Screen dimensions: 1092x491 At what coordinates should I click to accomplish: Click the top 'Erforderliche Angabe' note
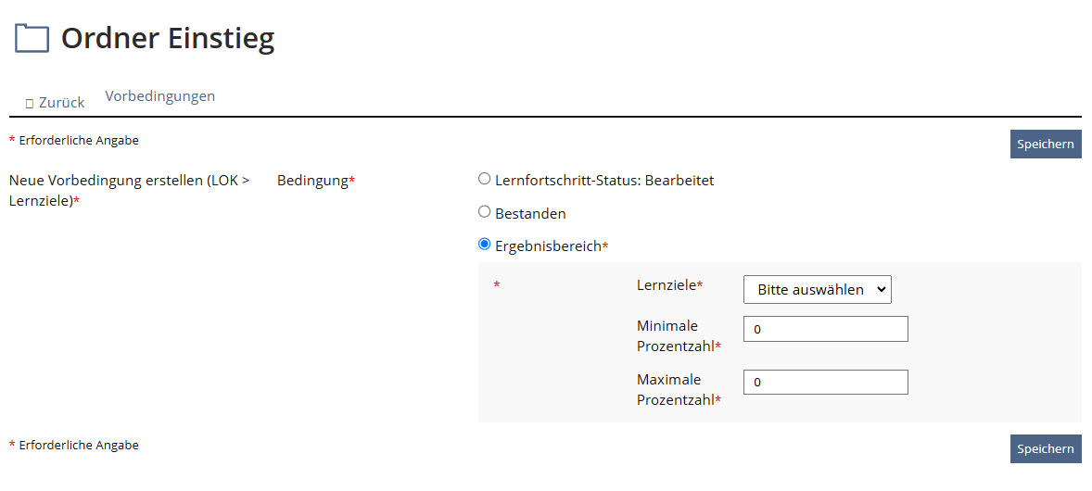click(78, 141)
